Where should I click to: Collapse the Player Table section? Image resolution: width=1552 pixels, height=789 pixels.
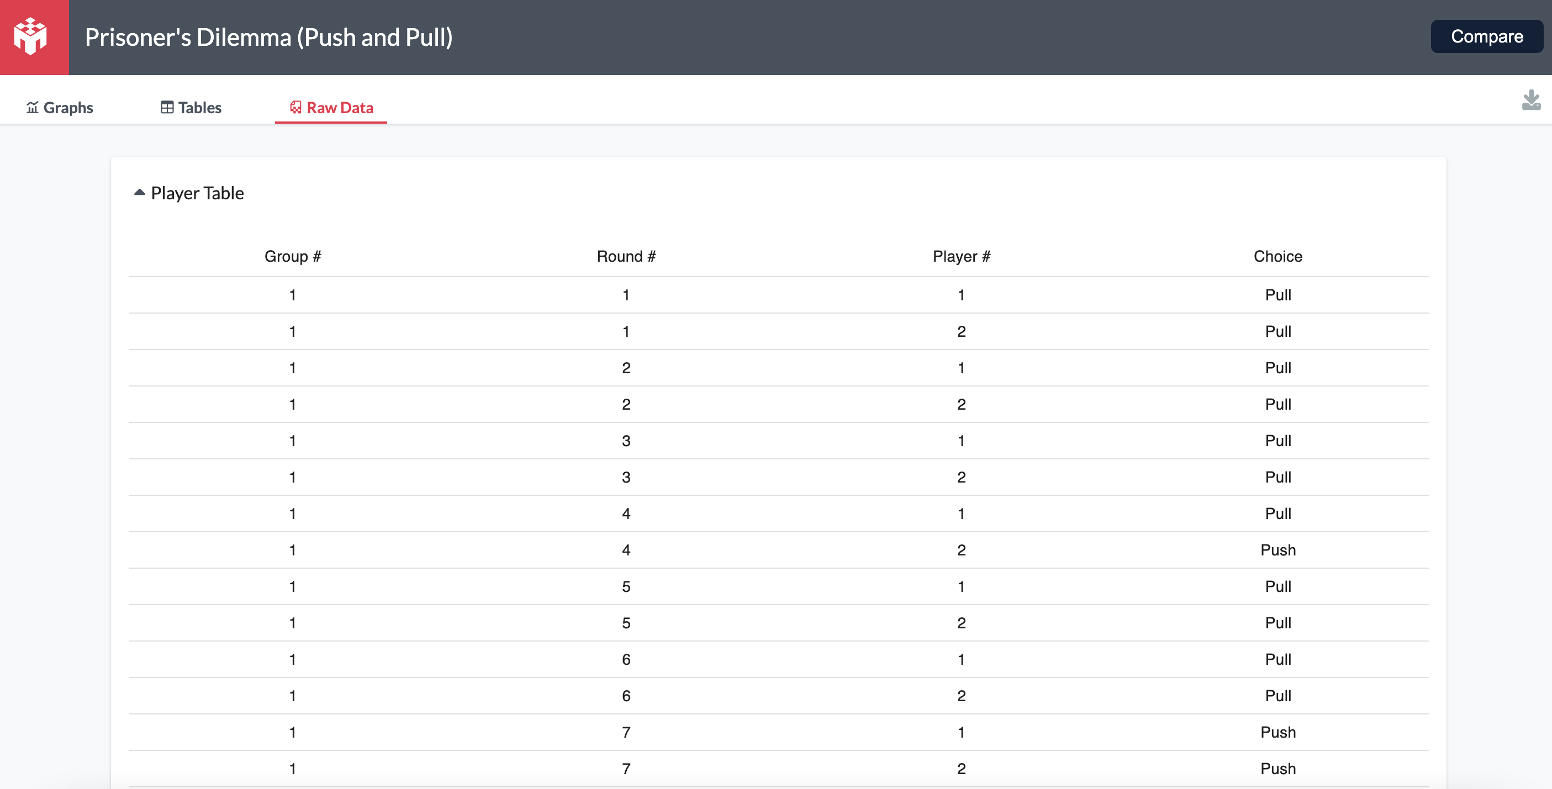coord(139,193)
